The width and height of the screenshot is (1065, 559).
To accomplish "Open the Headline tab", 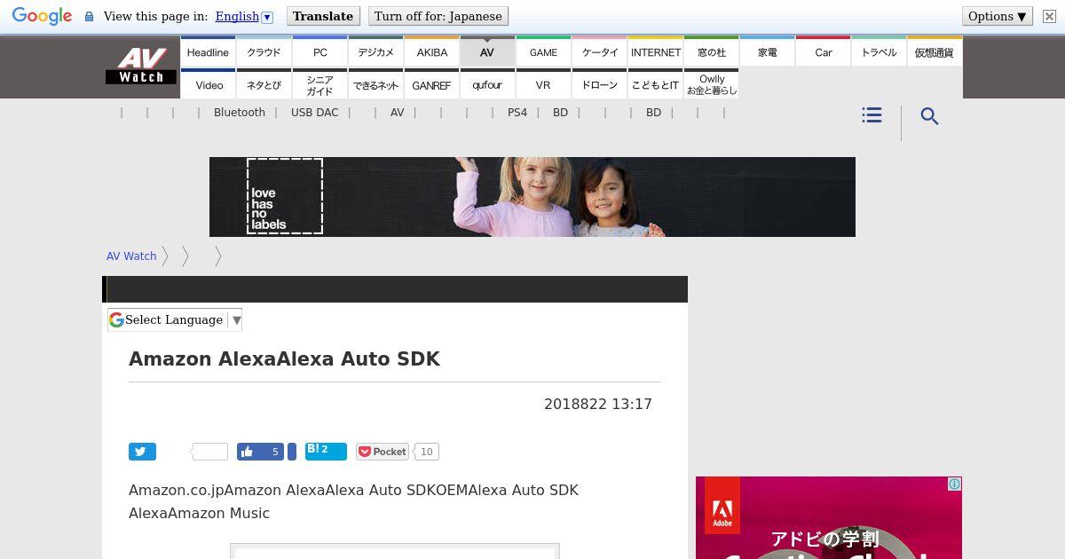I will 208,51.
